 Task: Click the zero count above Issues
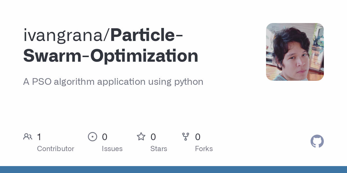tap(105, 137)
